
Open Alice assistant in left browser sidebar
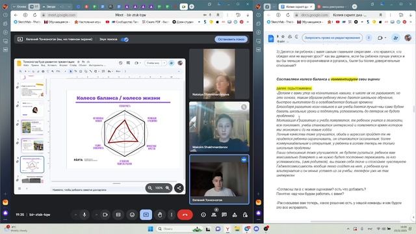point(5,213)
